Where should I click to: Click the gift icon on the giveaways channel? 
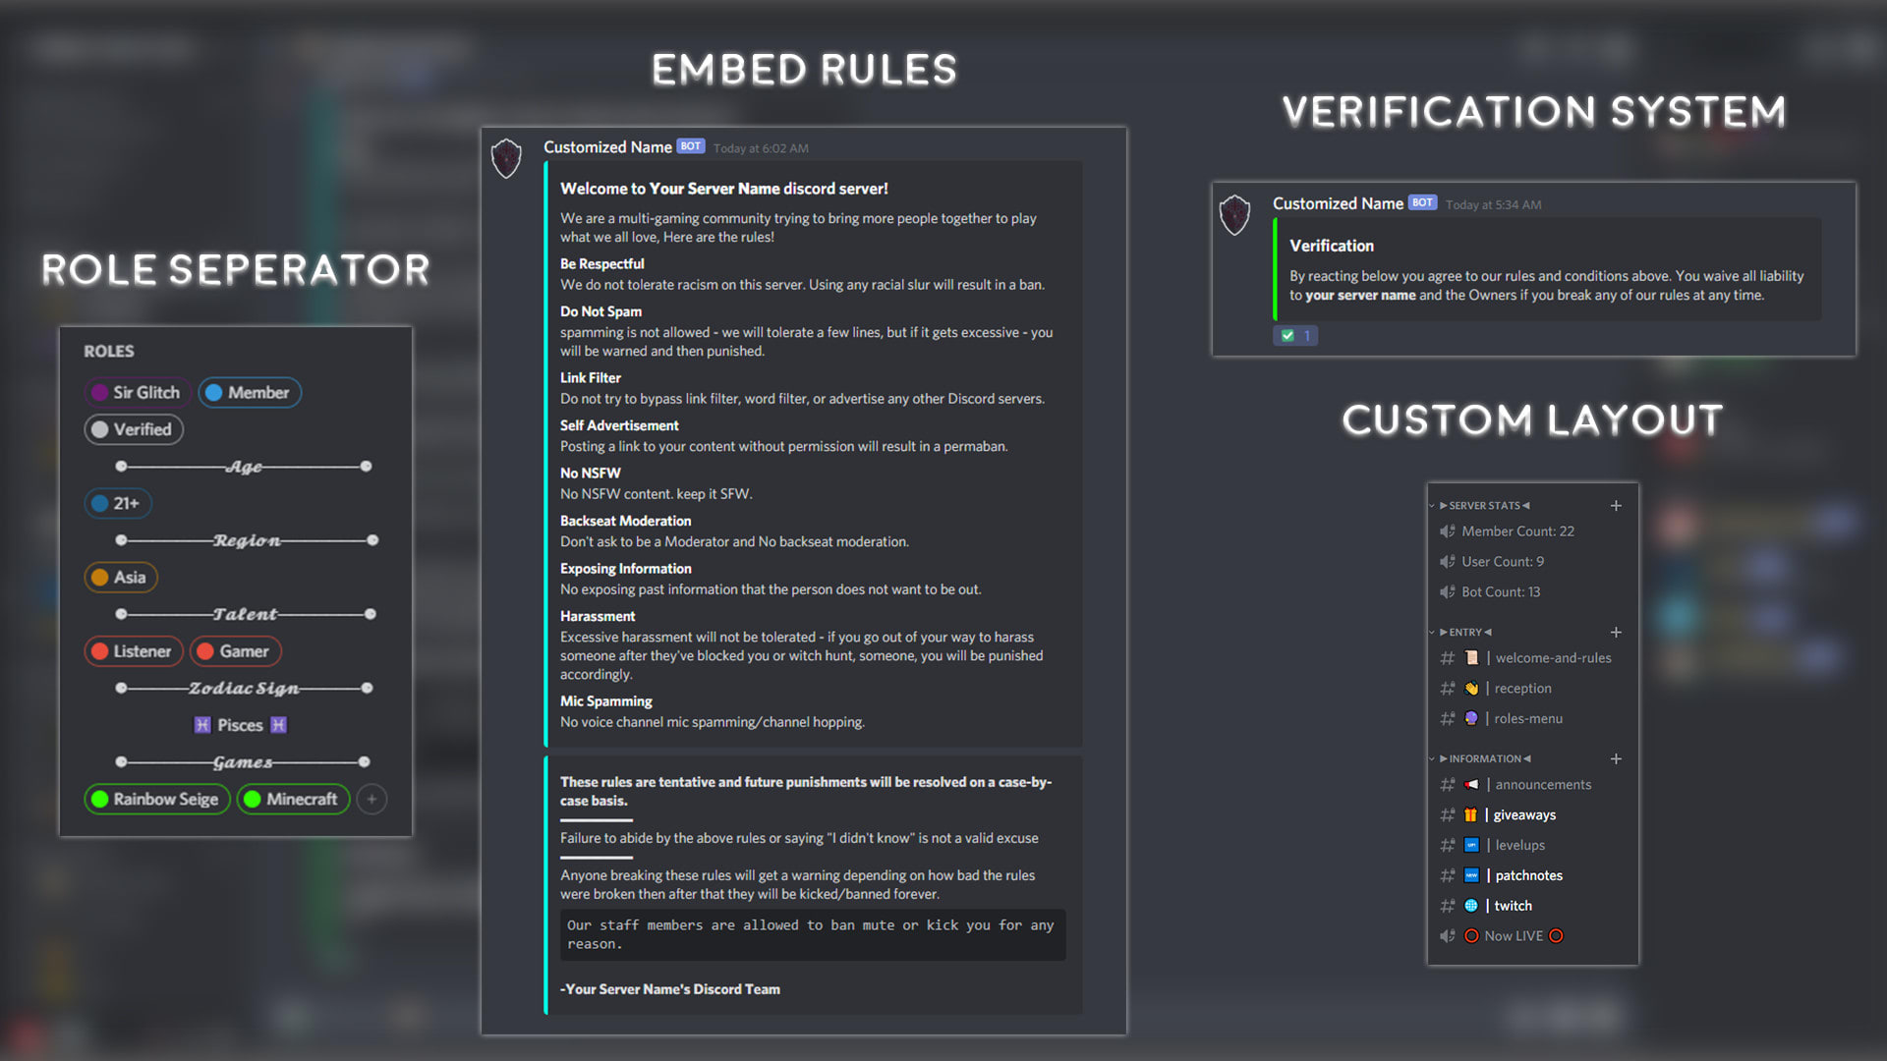pyautogui.click(x=1470, y=814)
